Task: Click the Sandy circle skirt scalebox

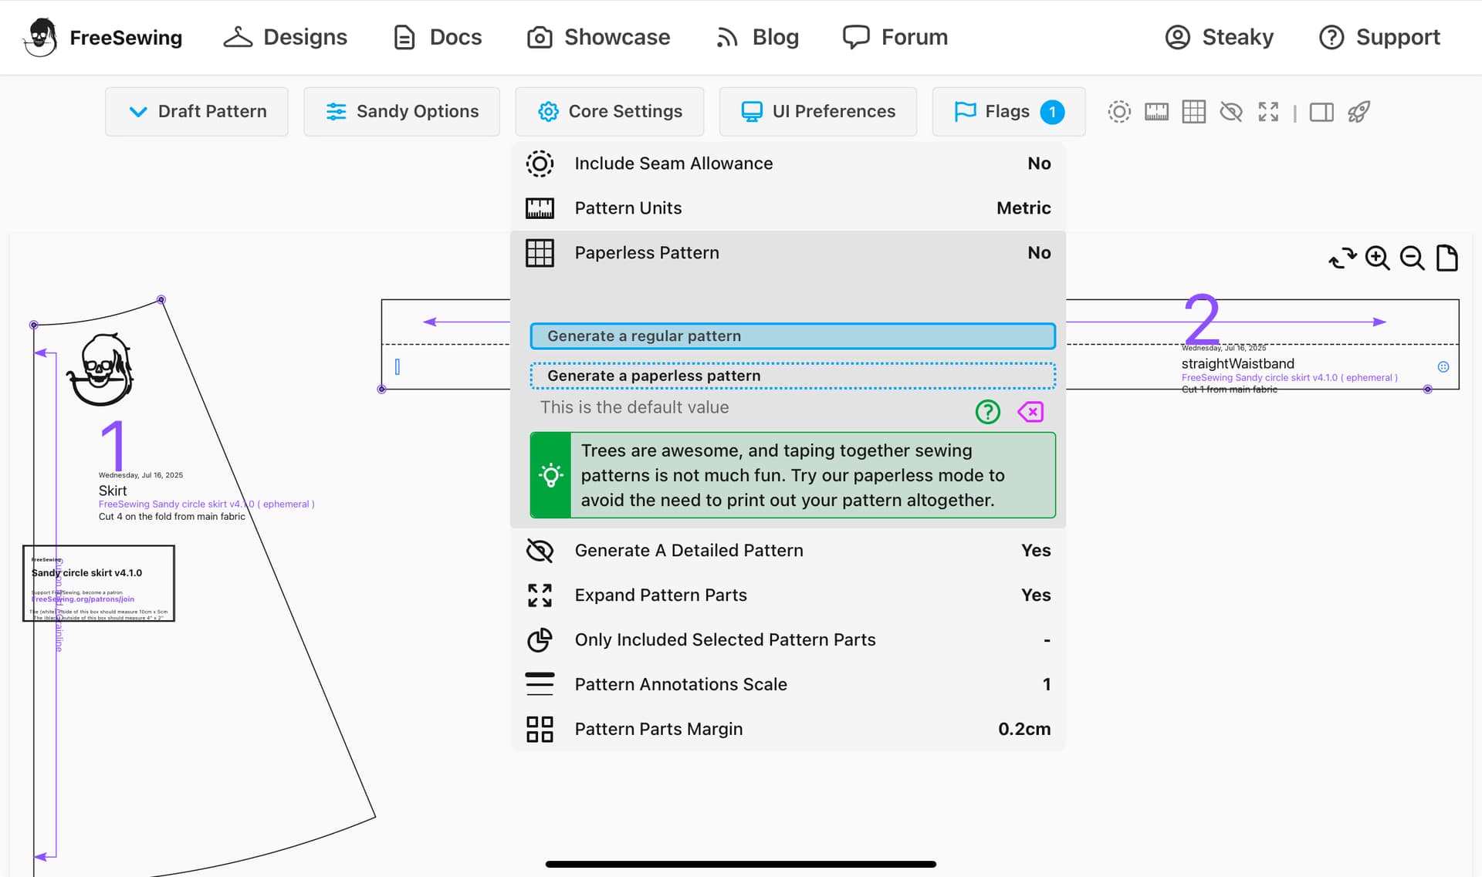Action: coord(99,584)
